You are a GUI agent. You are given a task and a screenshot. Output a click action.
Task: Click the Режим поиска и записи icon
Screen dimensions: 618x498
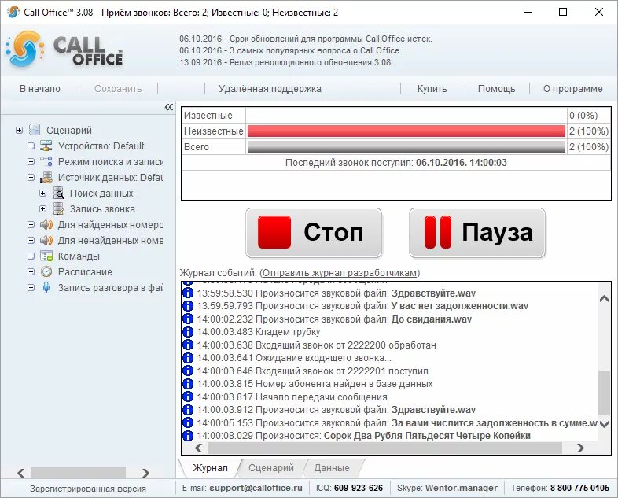[46, 161]
